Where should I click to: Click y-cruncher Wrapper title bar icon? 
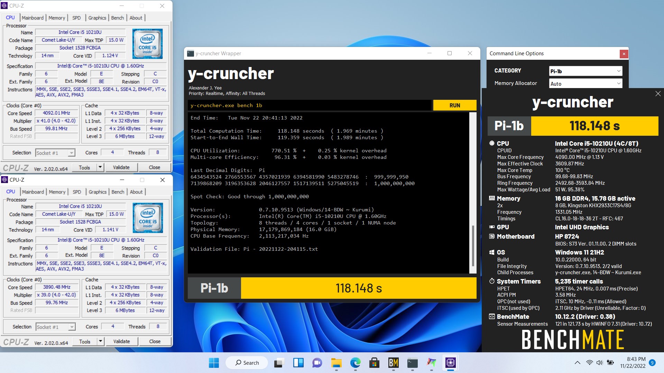191,53
